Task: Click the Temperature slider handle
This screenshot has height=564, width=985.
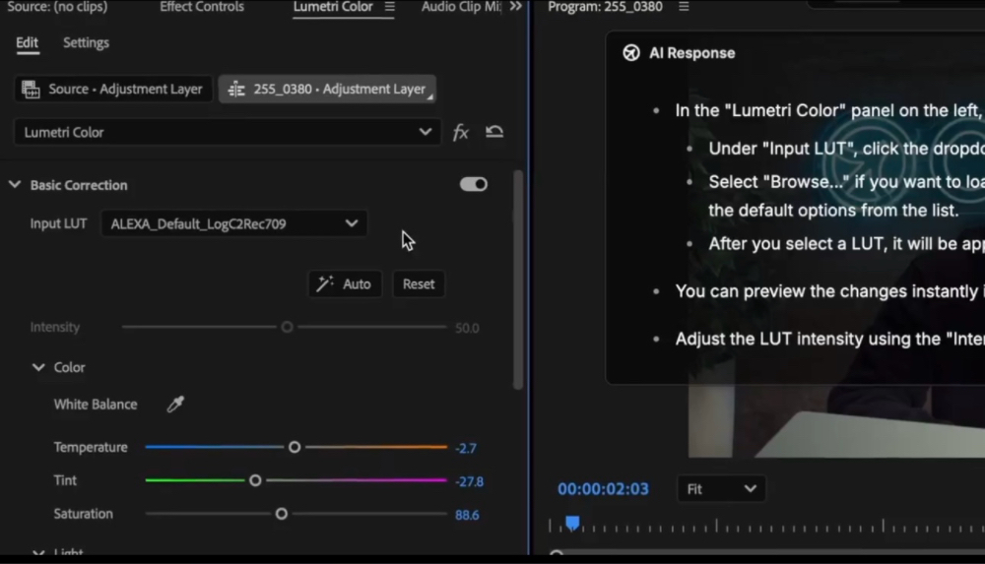Action: [x=294, y=447]
